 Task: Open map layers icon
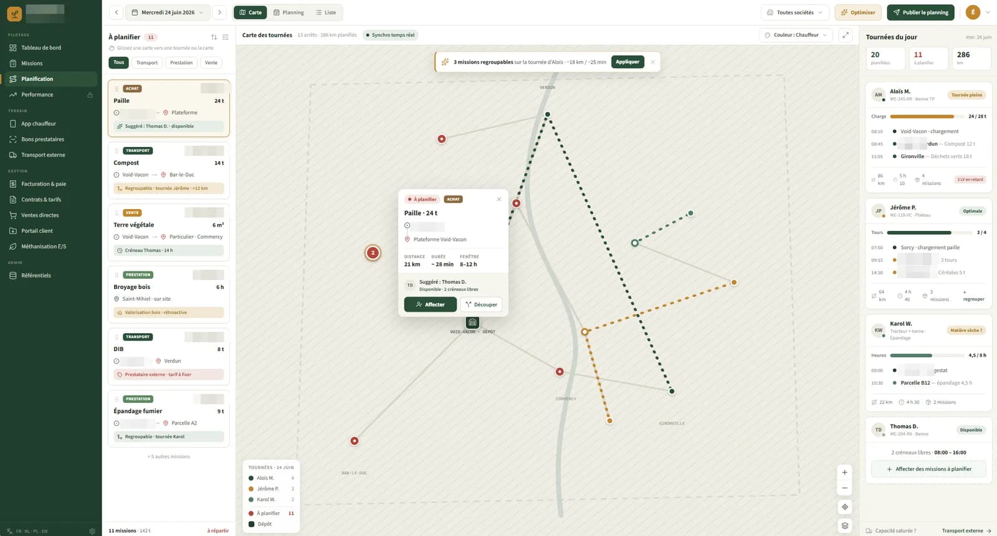click(x=845, y=525)
